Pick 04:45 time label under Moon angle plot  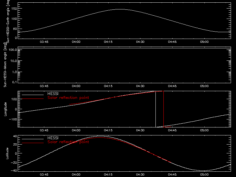[172, 86]
